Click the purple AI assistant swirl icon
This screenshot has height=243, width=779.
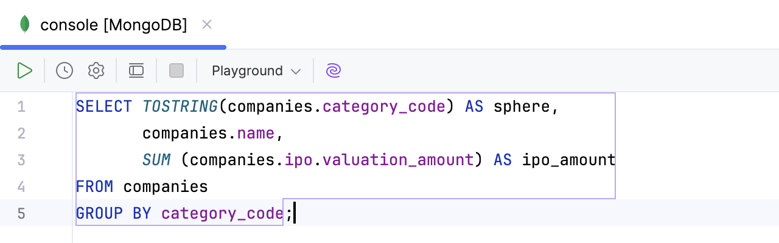pos(333,70)
